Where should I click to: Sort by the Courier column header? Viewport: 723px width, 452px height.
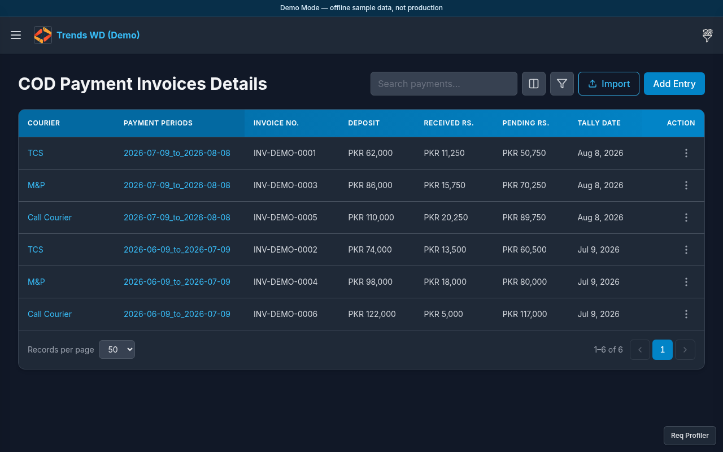43,123
